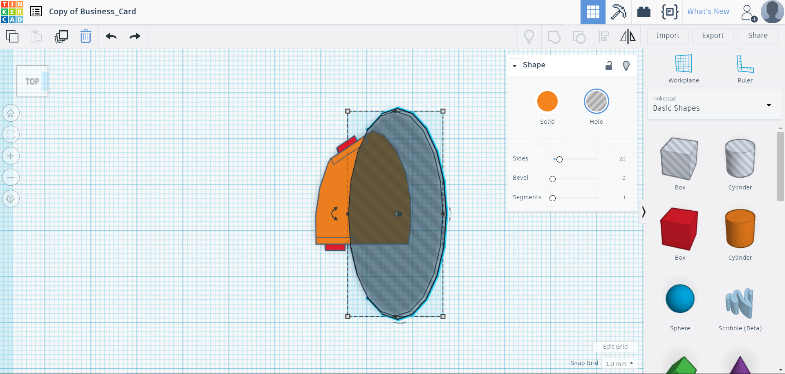785x374 pixels.
Task: Open the Bricks mode icon
Action: [x=644, y=12]
